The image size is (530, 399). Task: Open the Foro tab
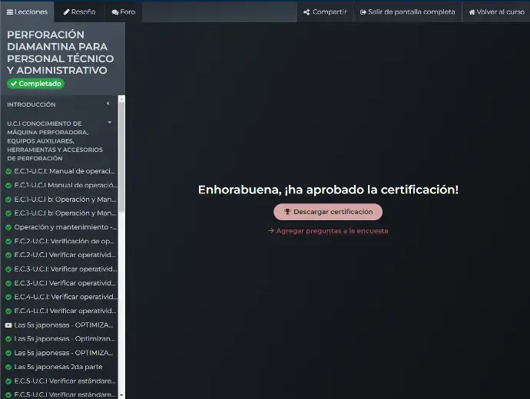tap(123, 12)
